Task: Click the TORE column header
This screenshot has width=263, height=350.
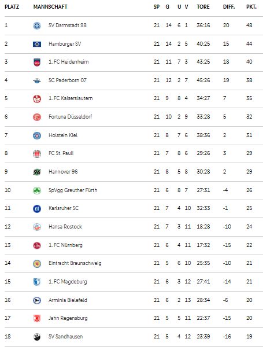Action: 203,7
